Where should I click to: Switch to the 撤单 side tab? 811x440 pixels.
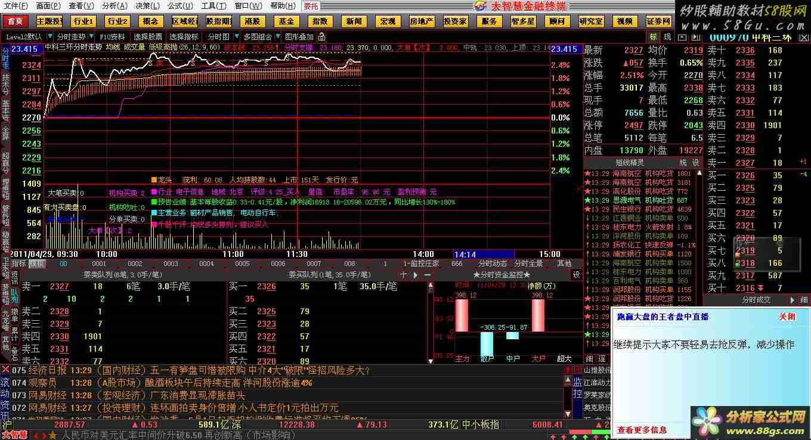[x=15, y=314]
